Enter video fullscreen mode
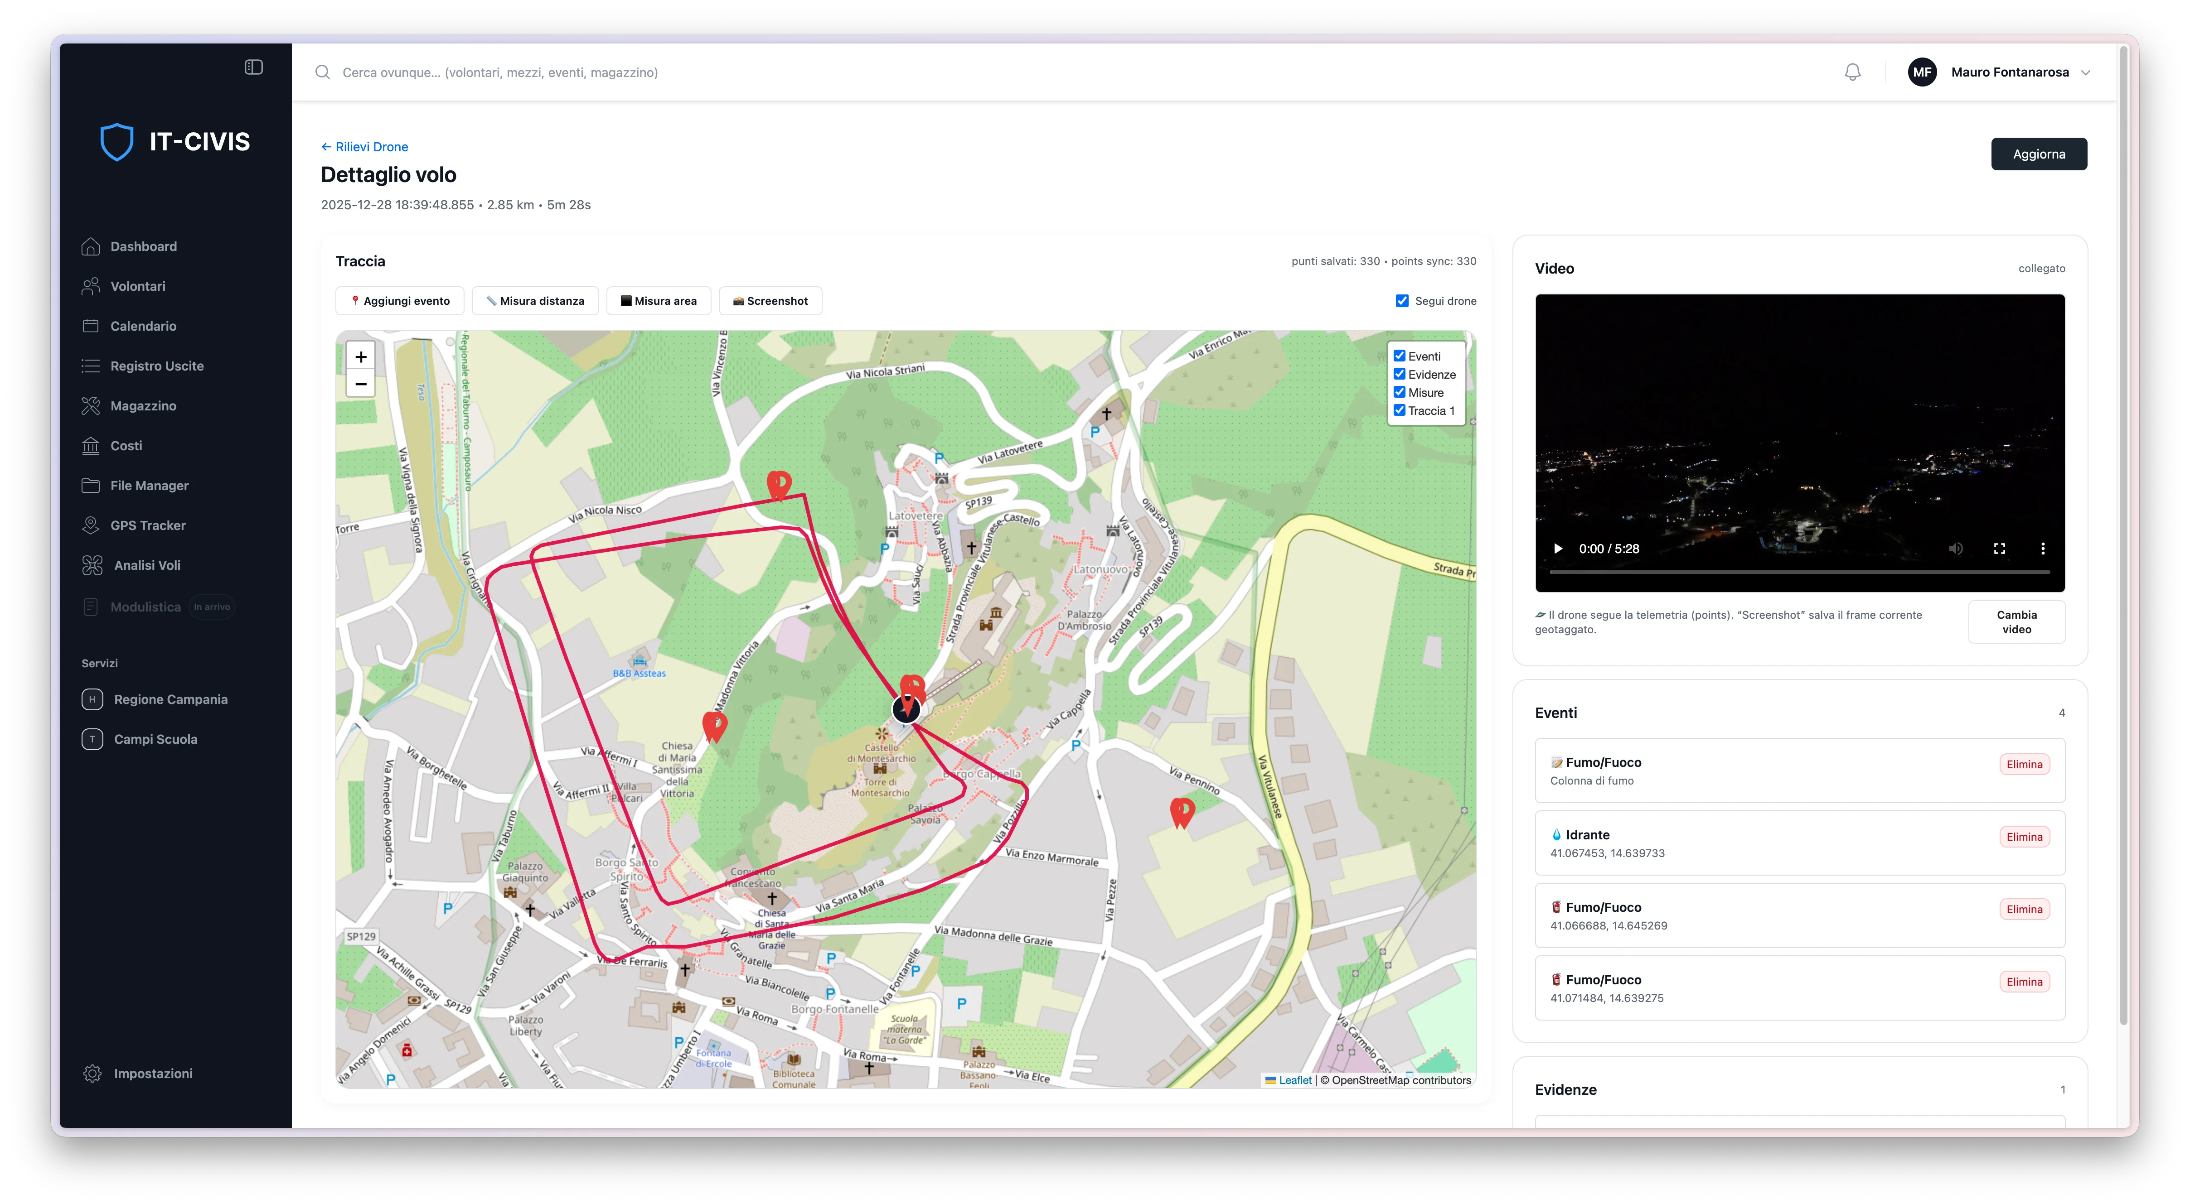 pyautogui.click(x=2000, y=549)
